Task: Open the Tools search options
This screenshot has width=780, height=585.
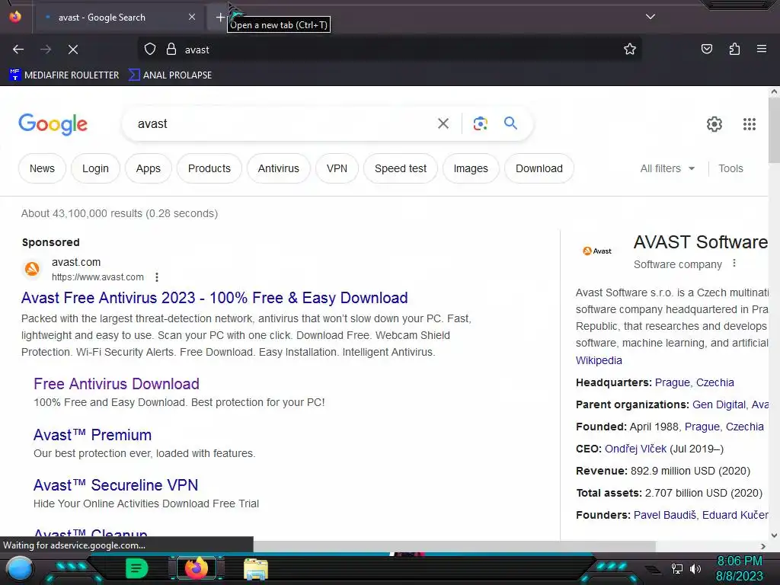Action: [730, 168]
